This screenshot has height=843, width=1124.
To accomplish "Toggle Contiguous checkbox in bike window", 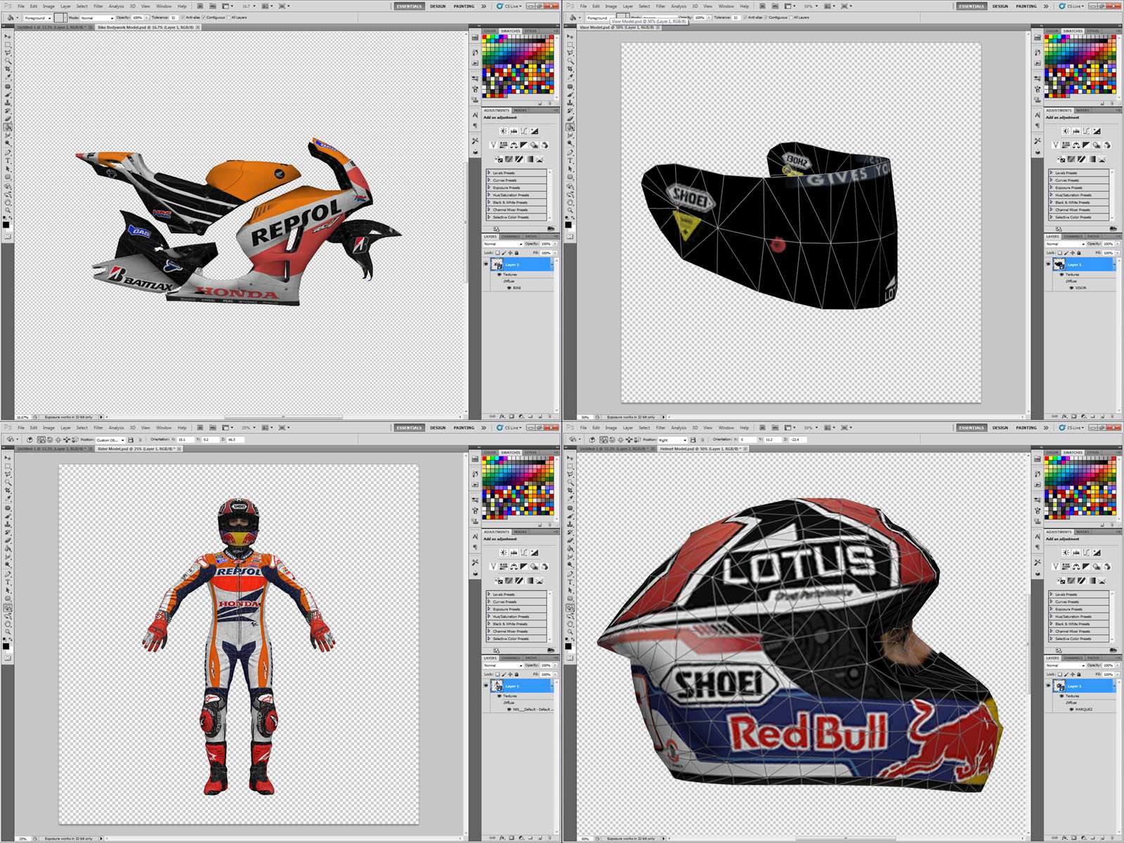I will pyautogui.click(x=204, y=18).
